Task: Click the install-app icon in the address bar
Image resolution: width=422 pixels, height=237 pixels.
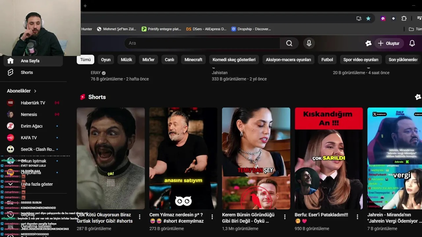Action: (359, 18)
